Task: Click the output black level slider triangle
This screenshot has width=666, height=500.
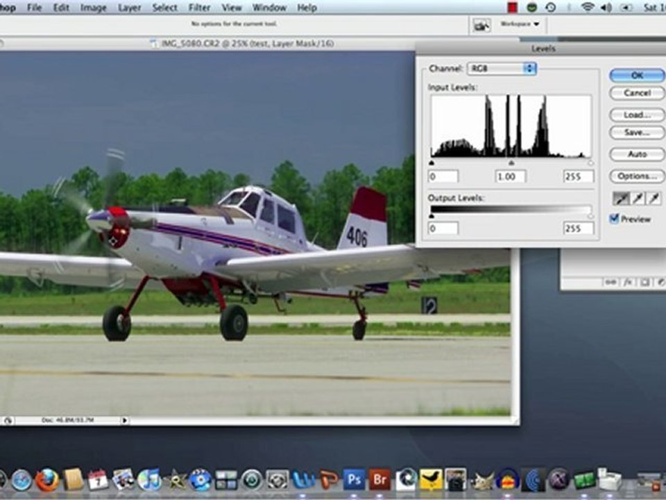Action: (432, 217)
